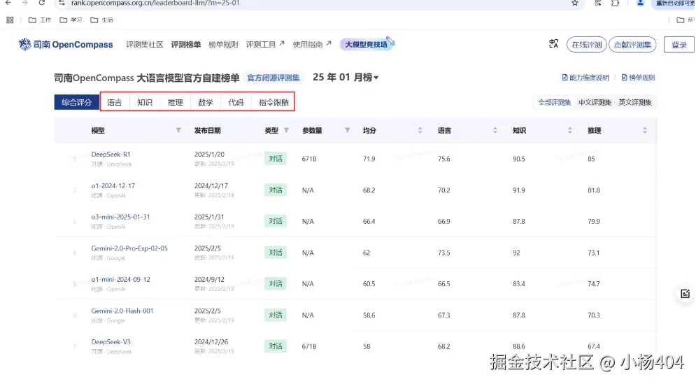This screenshot has width=696, height=384.
Task: Open o1-mini-2024-09-12 model link
Action: click(121, 279)
